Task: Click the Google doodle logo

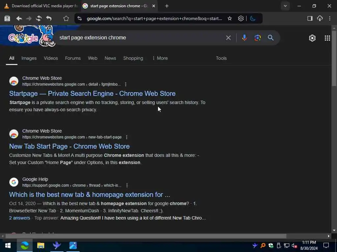Action: click(32, 36)
